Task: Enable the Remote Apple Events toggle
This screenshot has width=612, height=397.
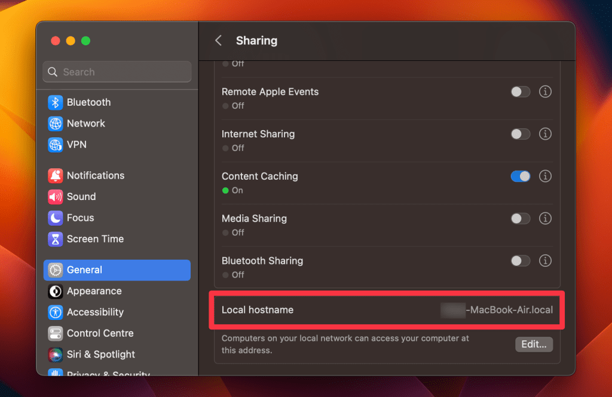Action: tap(520, 92)
